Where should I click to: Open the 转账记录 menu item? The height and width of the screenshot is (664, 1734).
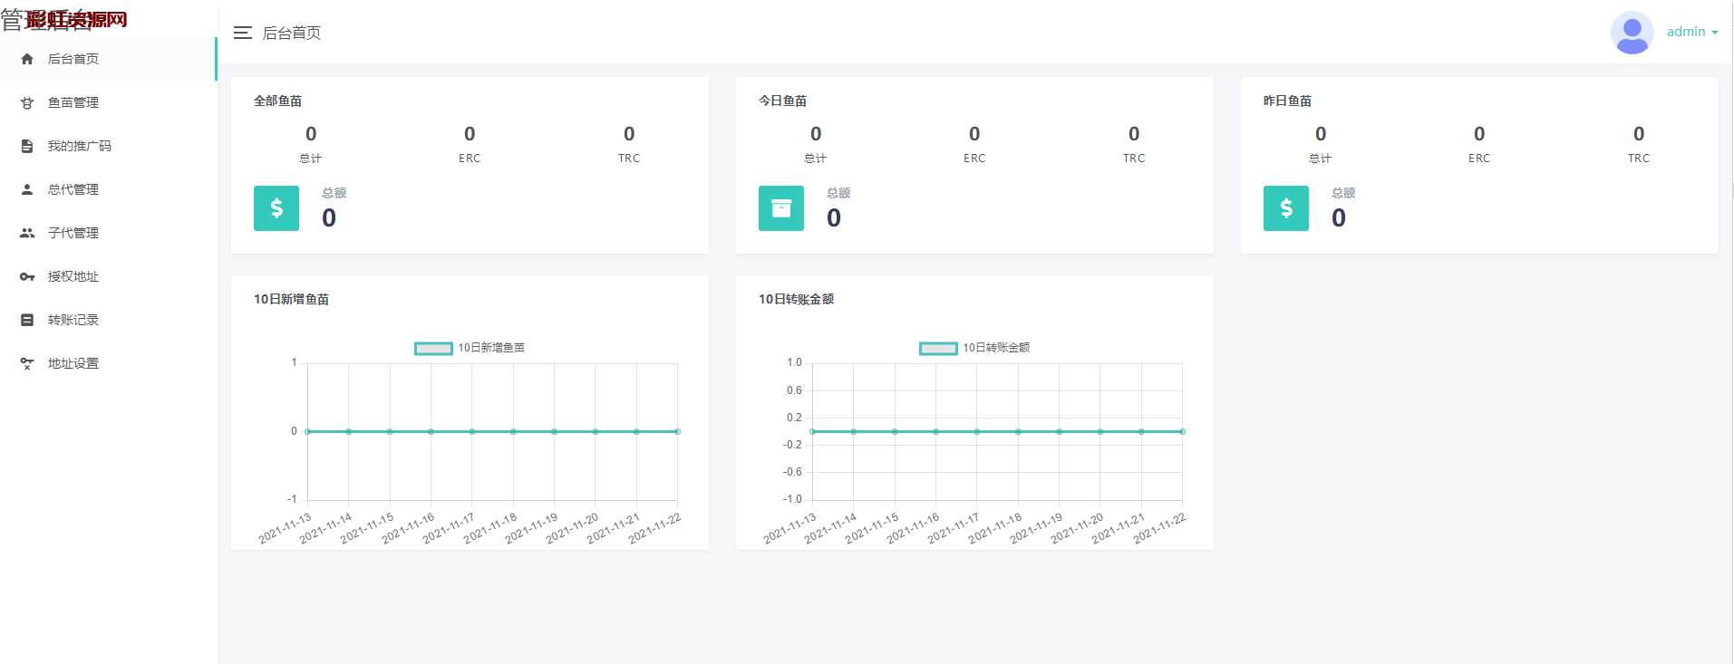73,320
